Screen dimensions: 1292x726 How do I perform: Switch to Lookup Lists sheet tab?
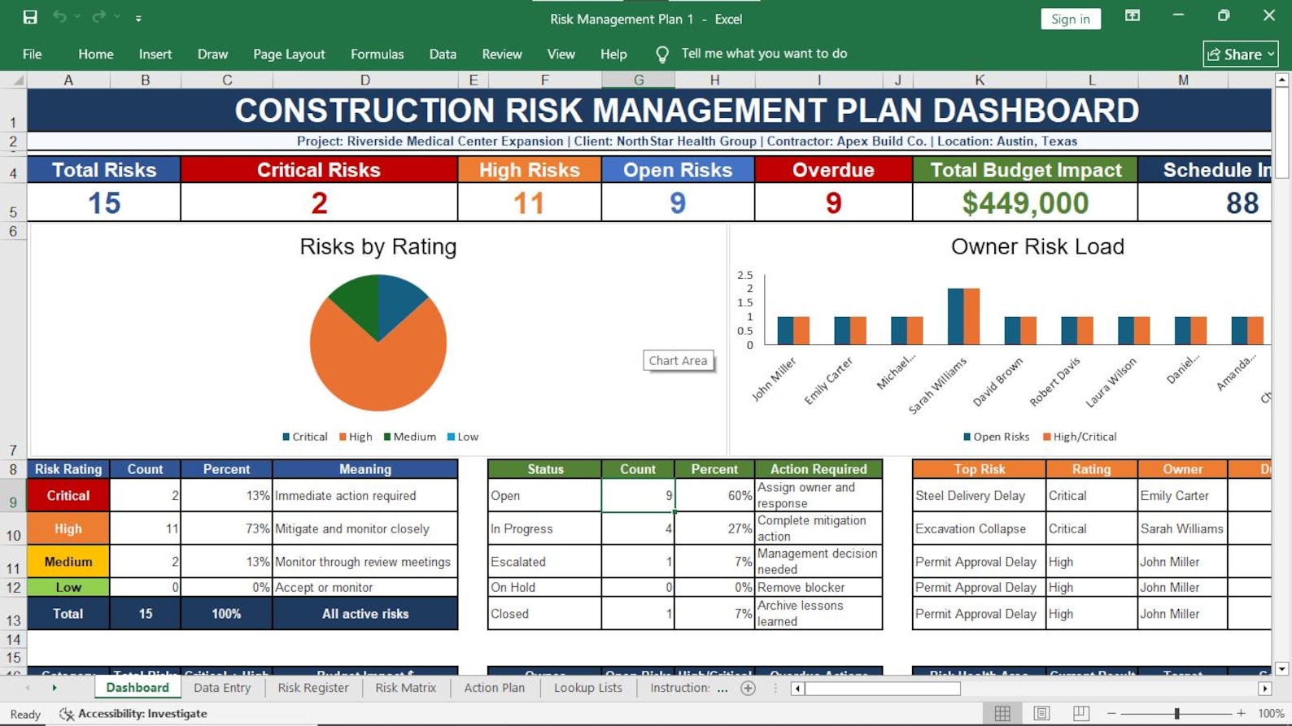point(588,688)
